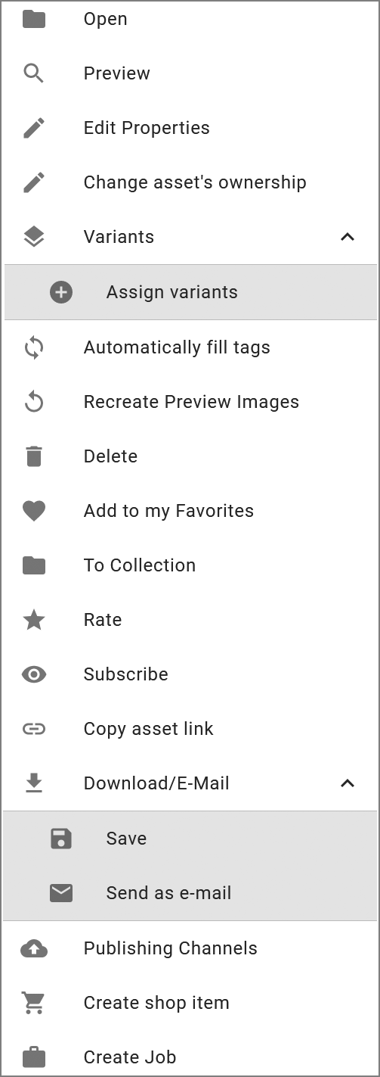
Task: Click the cloud upload Publishing Channels icon
Action: pyautogui.click(x=34, y=948)
